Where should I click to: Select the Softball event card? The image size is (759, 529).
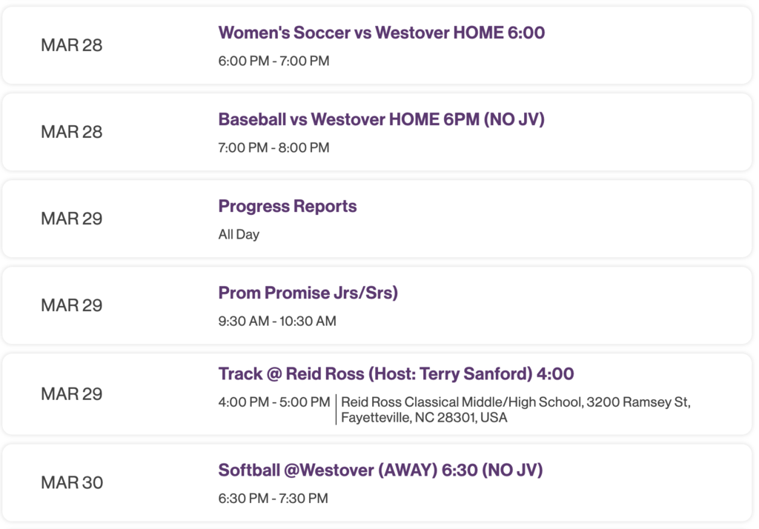click(379, 482)
